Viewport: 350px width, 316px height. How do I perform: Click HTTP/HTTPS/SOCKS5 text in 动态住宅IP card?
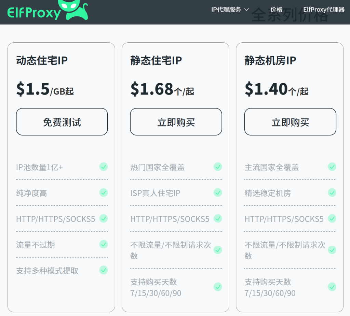click(56, 219)
